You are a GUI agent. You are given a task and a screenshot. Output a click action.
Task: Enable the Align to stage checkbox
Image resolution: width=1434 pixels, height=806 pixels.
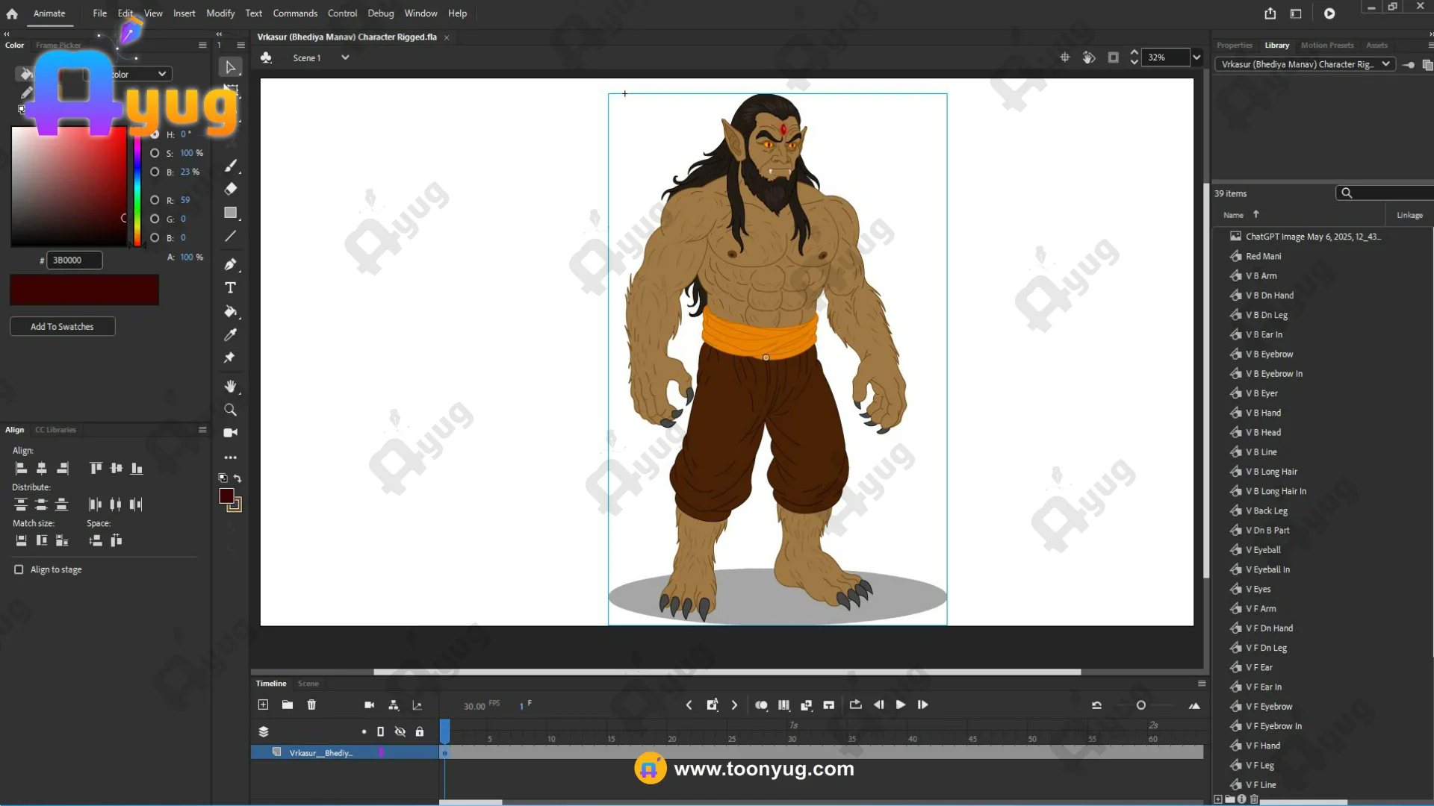(x=19, y=569)
